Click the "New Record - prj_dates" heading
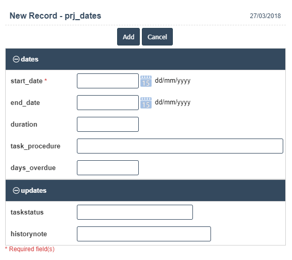292x260 pixels. pos(55,16)
